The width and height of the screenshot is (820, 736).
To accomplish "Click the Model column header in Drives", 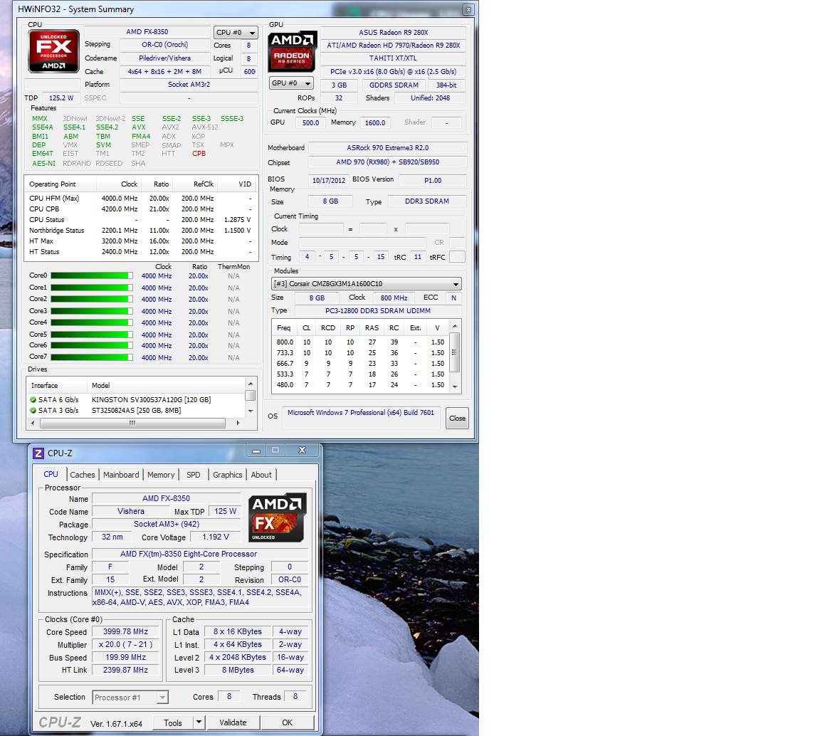I will [166, 386].
